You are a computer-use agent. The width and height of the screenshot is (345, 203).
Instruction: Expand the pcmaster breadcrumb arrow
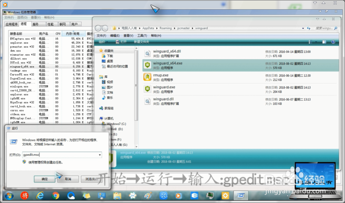[193, 28]
